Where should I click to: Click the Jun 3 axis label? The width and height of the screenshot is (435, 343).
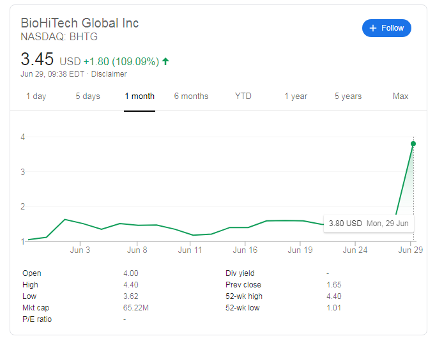[x=80, y=250]
